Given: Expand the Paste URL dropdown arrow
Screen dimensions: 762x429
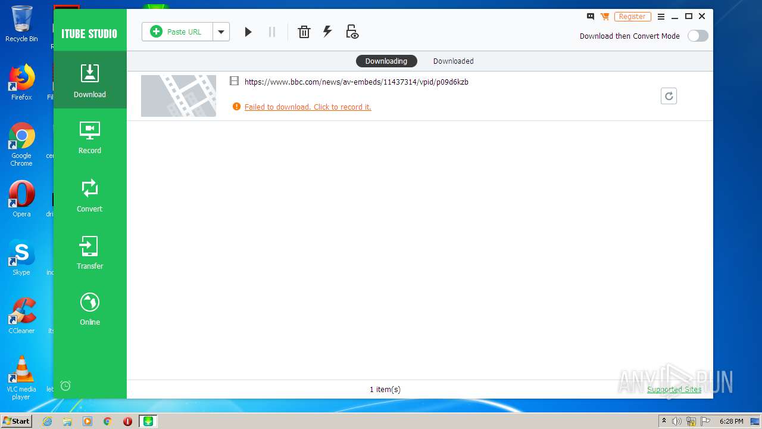Looking at the screenshot, I should (221, 32).
